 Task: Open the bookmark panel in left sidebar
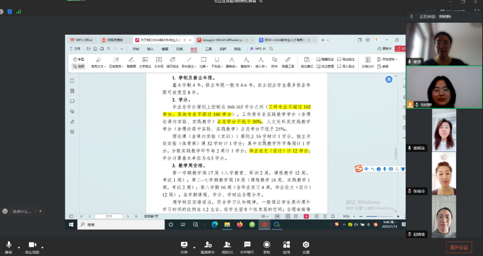click(72, 81)
